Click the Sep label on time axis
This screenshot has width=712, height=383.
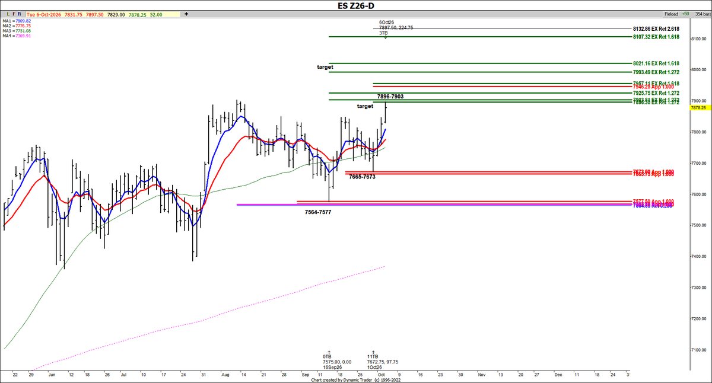pyautogui.click(x=304, y=375)
